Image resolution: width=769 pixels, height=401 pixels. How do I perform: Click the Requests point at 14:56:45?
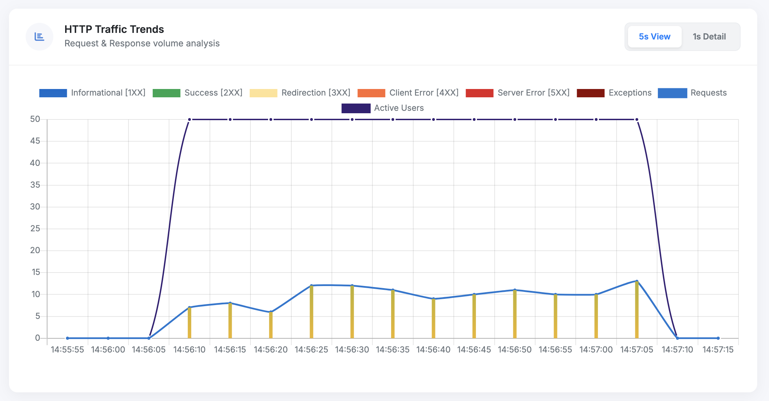[474, 295]
